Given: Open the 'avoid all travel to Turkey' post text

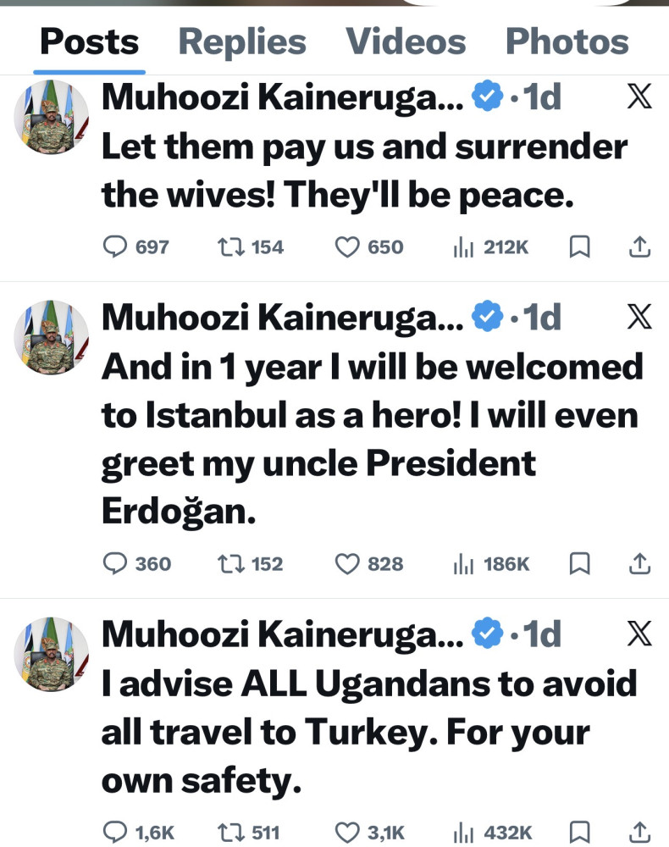Looking at the screenshot, I should [370, 732].
